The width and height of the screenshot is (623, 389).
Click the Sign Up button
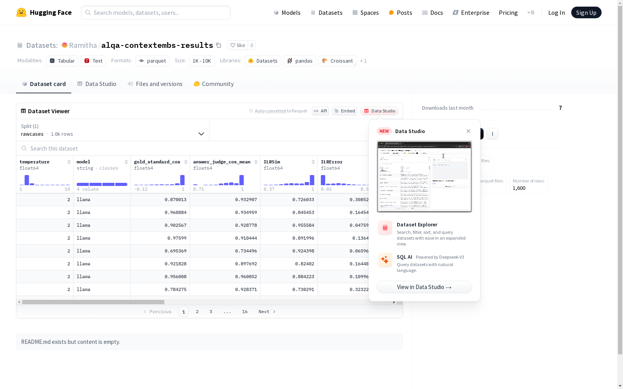click(x=586, y=12)
